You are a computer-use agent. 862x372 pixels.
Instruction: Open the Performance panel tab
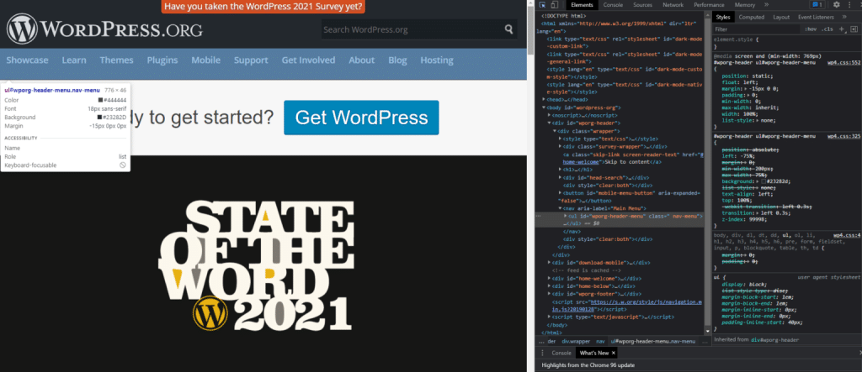point(709,4)
